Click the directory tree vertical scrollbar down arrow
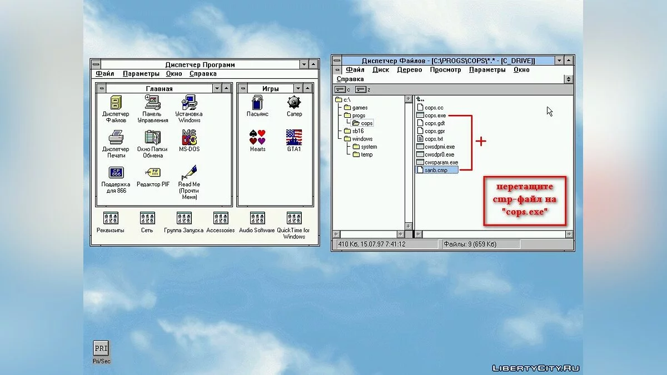The height and width of the screenshot is (375, 667). (x=409, y=227)
